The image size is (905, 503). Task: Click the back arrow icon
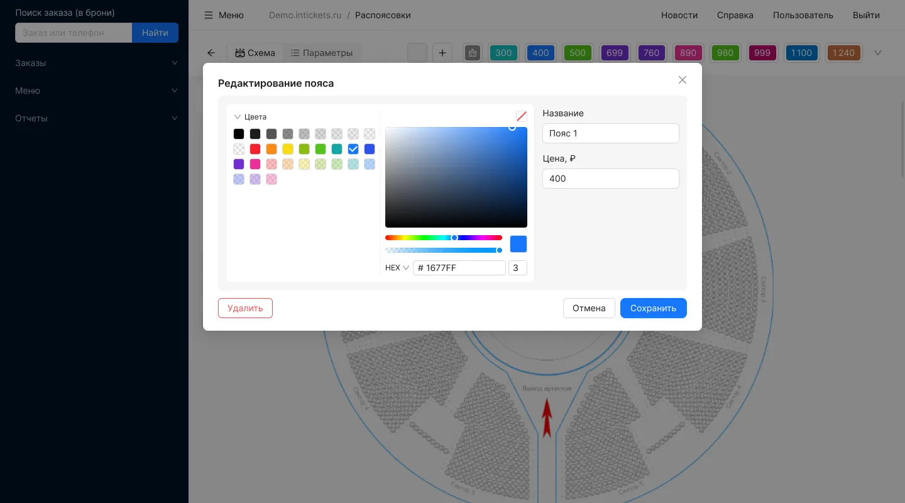point(211,53)
